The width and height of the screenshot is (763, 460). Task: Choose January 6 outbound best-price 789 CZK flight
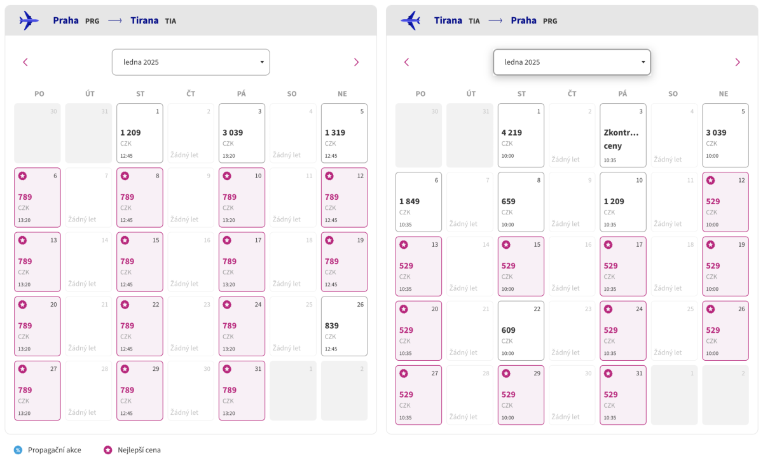[x=38, y=197]
